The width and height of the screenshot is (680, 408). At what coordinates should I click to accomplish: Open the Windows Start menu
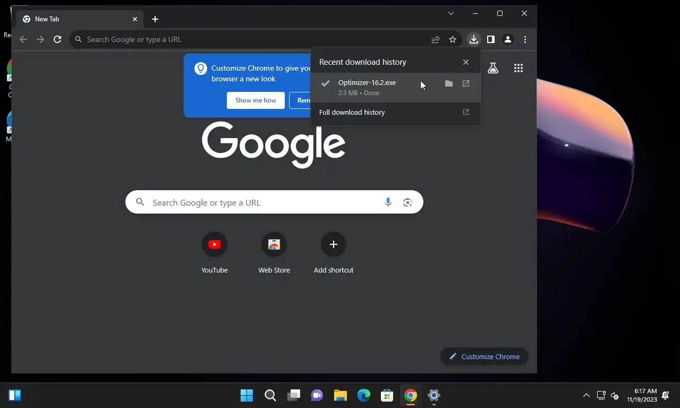coord(246,395)
